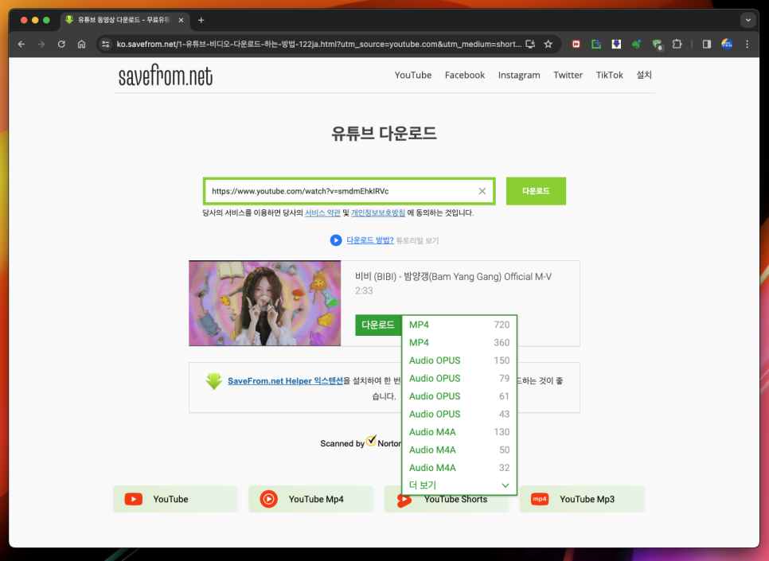This screenshot has height=561, width=769.
Task: Open the SaveFrom.net Helper 익스텐션 link
Action: pos(286,381)
